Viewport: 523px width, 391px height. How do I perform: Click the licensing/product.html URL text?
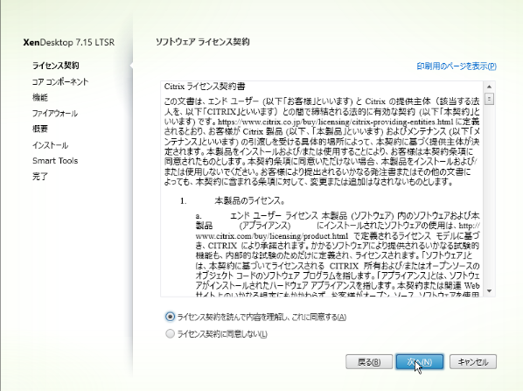pos(272,236)
